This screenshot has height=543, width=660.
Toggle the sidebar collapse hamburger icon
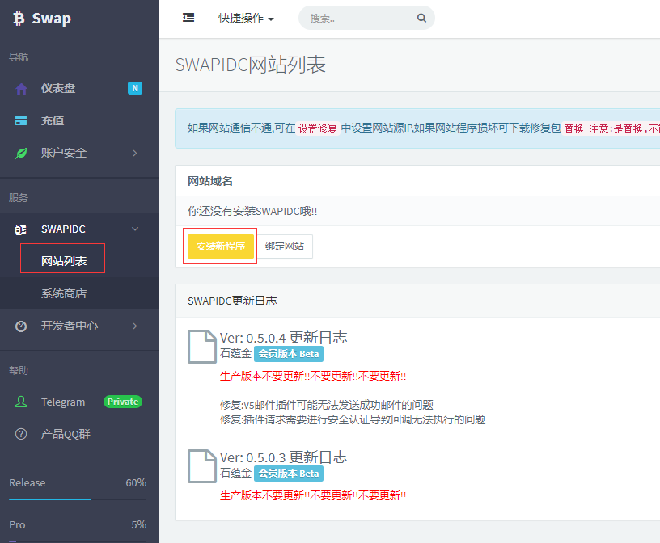(x=188, y=18)
